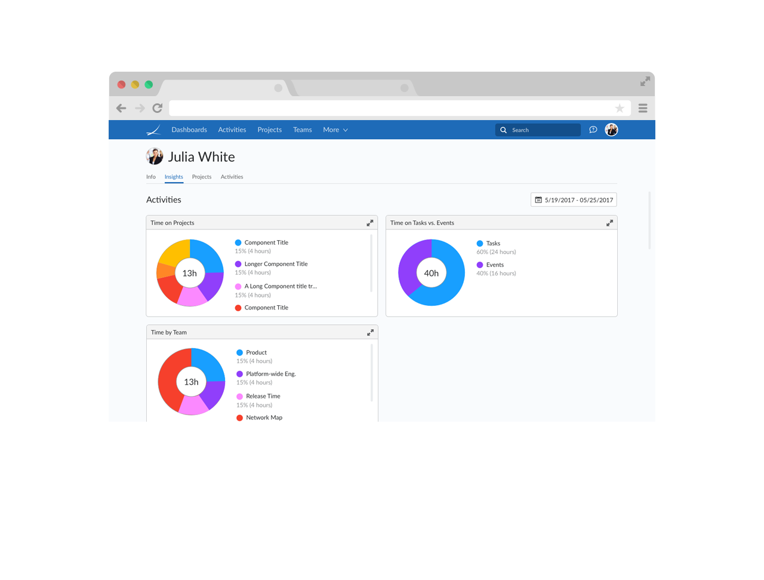Click the 40h donut chart center
Screen dimensions: 764x580
[x=432, y=273]
